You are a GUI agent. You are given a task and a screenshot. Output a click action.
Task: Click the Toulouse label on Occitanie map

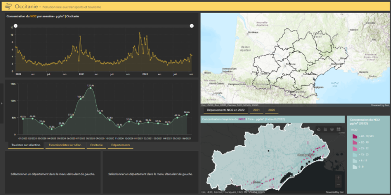coord(290,64)
